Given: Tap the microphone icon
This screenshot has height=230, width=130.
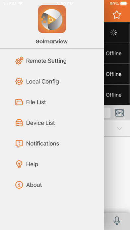Looking at the screenshot, I should coord(117,221).
